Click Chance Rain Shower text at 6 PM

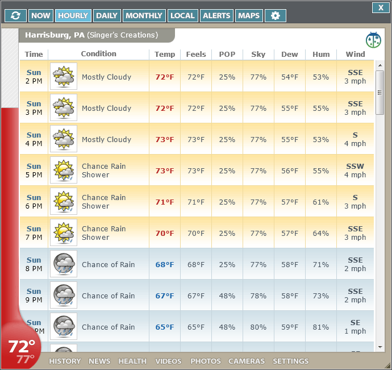(104, 202)
